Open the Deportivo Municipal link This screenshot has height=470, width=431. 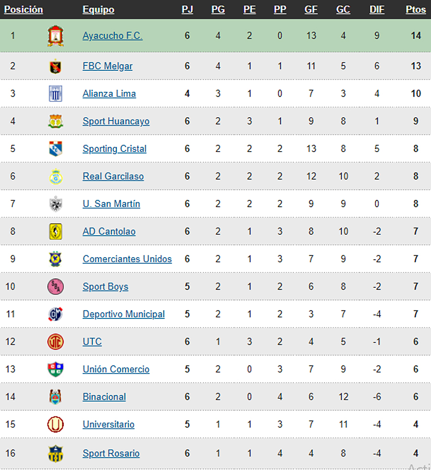point(124,314)
